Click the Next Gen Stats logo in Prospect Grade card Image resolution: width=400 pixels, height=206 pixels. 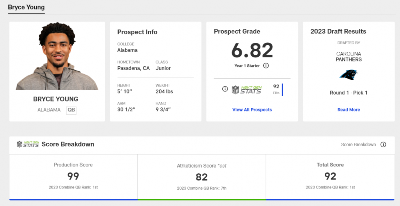coord(246,89)
